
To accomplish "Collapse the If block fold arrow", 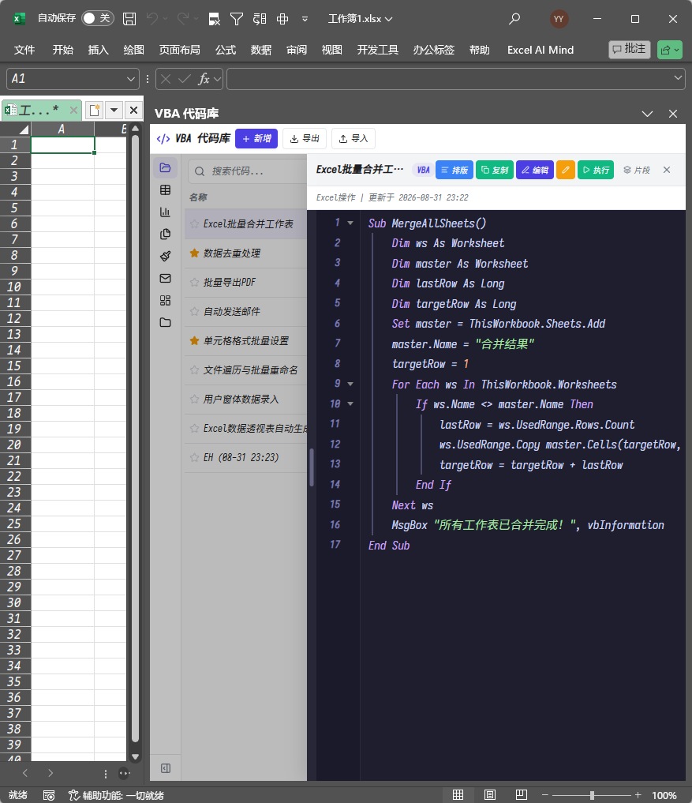I will 350,403.
